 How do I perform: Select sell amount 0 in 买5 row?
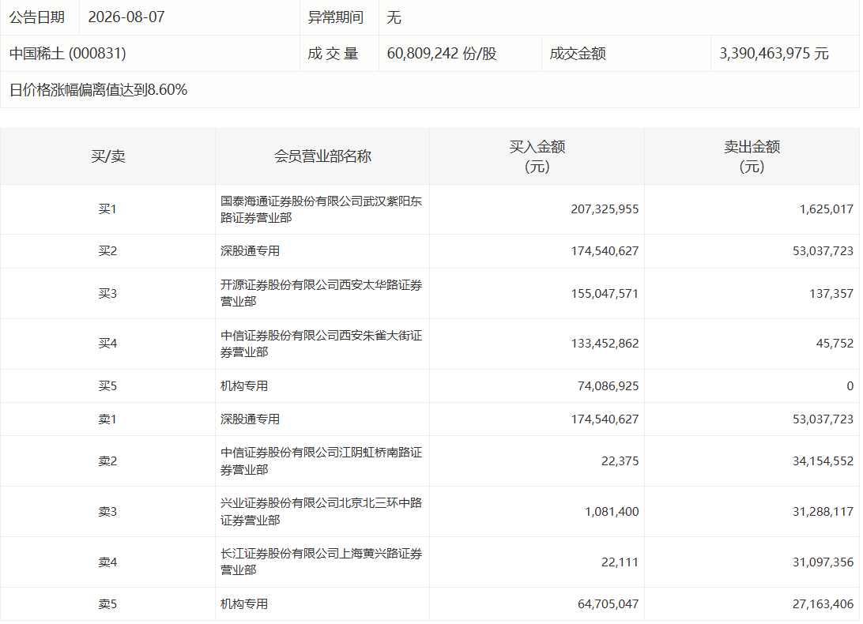point(850,385)
